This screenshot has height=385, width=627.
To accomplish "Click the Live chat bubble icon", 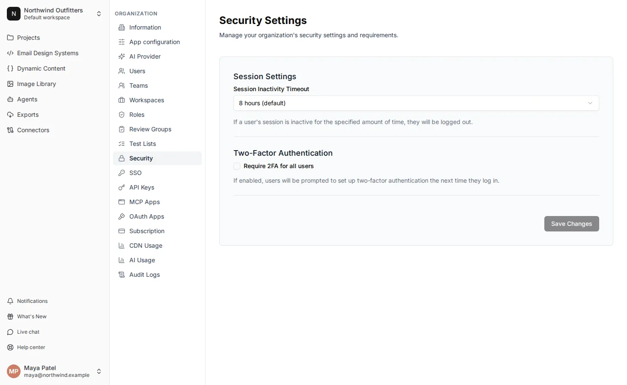I will 10,332.
